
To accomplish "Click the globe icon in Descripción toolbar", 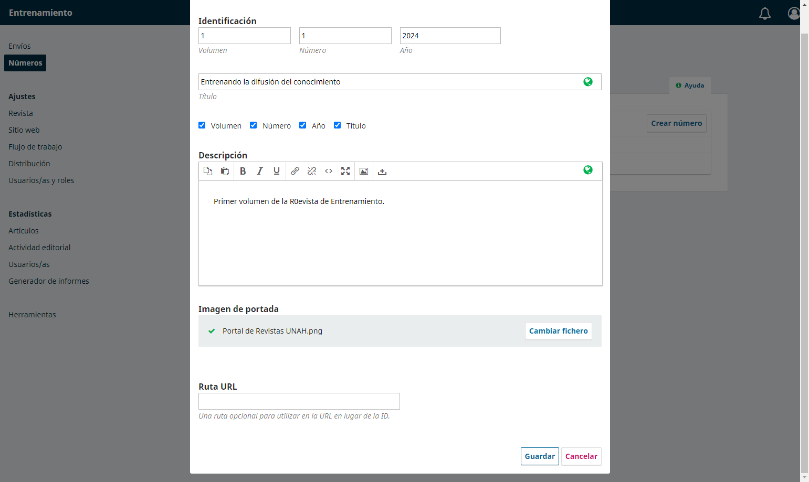I will 588,170.
